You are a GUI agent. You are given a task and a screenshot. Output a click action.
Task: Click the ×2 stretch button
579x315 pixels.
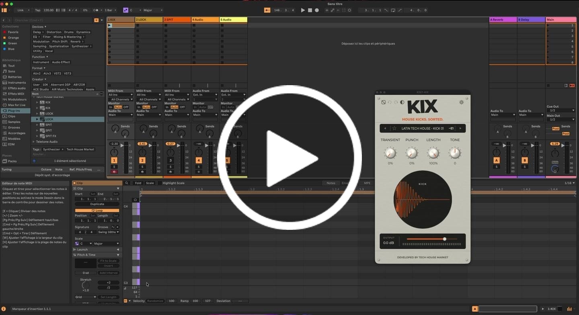point(109,282)
